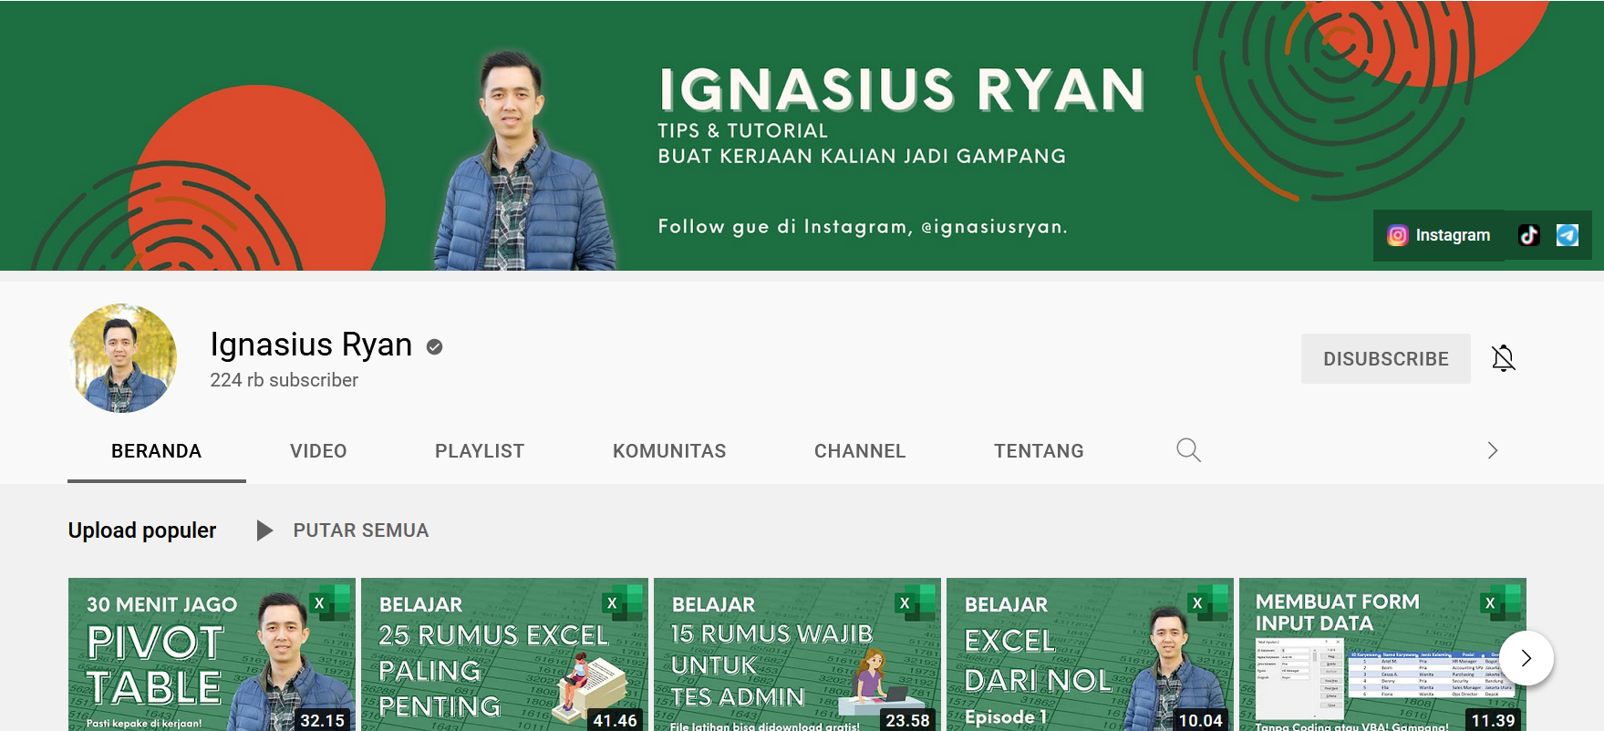Screen dimensions: 1604x731
Task: Click the video carousel next arrow button
Action: [x=1526, y=658]
